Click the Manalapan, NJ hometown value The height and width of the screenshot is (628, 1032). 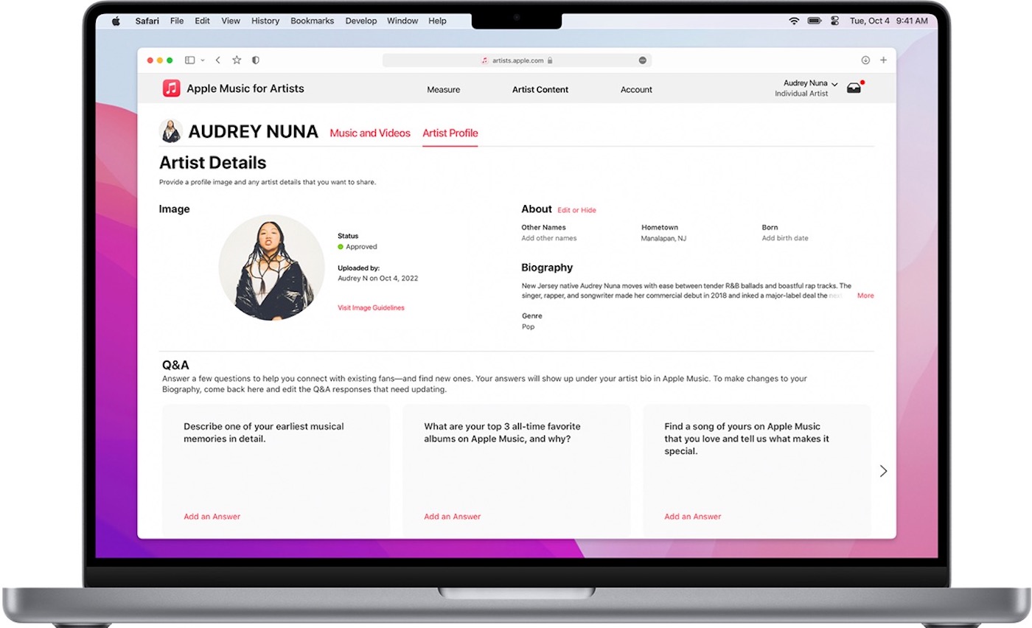click(x=663, y=238)
